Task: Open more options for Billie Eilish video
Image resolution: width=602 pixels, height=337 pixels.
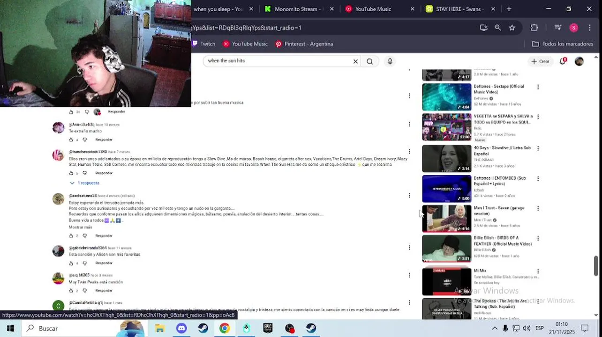Action: coord(538,239)
